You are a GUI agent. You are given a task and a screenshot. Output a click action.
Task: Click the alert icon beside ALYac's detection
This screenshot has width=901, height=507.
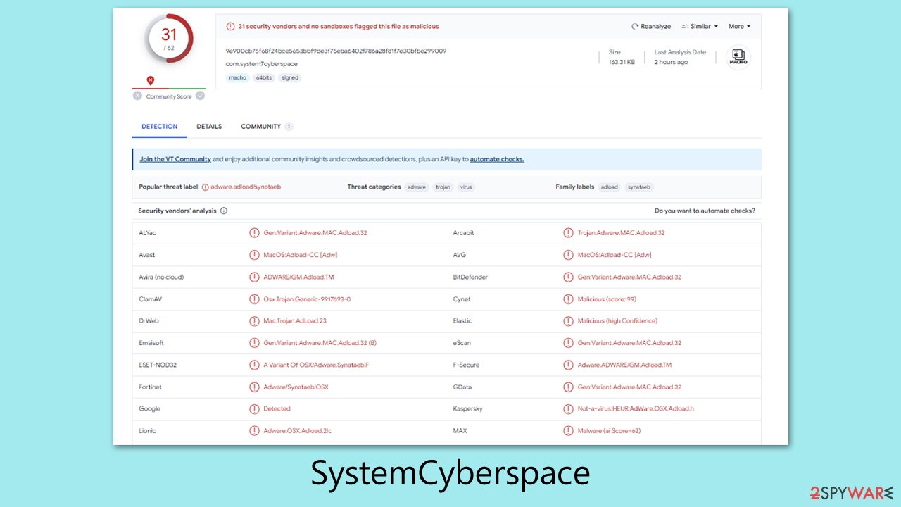coord(254,232)
